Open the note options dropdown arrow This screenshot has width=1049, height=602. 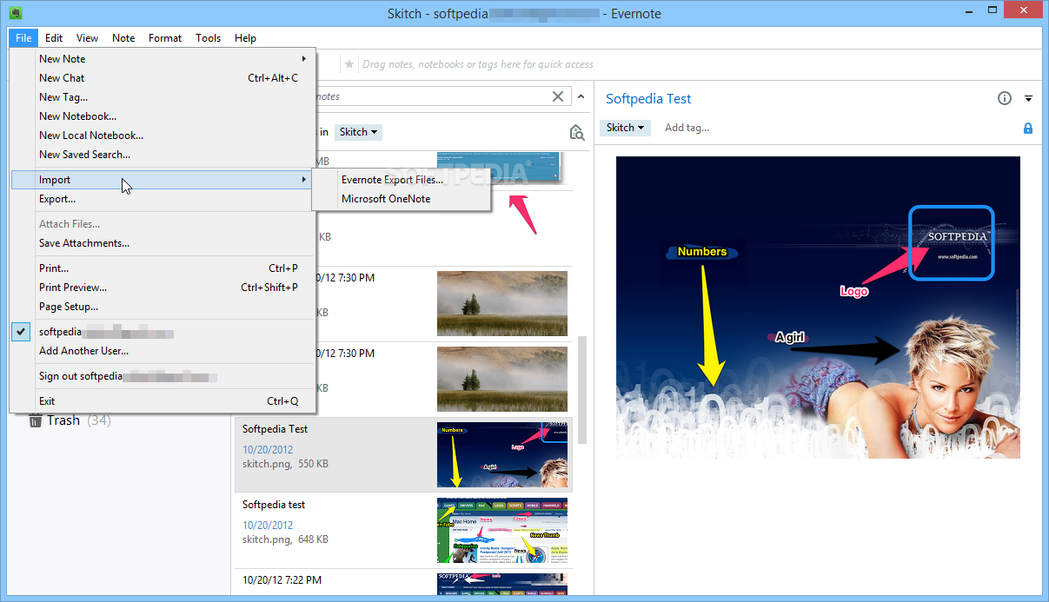point(1028,98)
